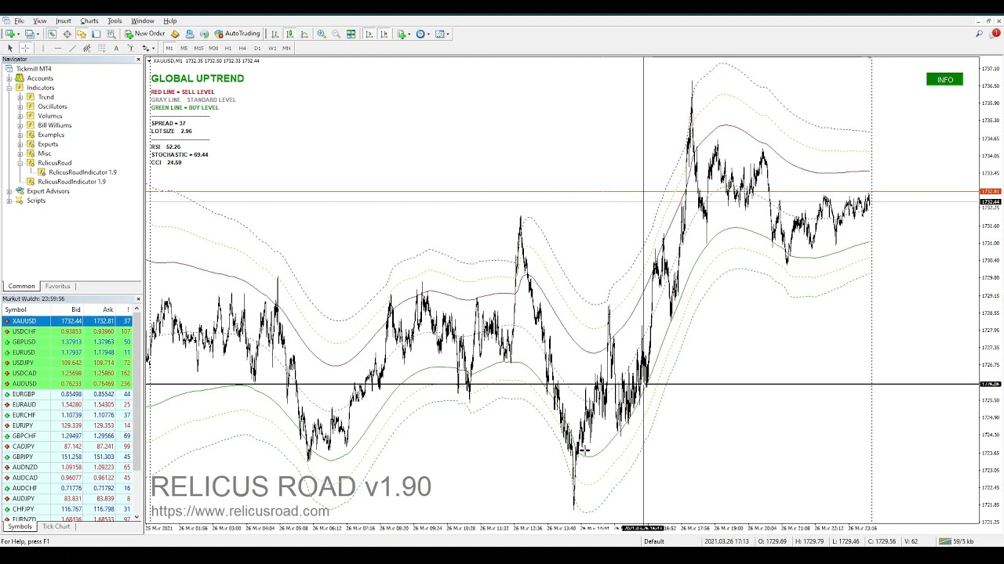Switch to H1 timeframe
This screenshot has height=564, width=1004.
click(228, 49)
